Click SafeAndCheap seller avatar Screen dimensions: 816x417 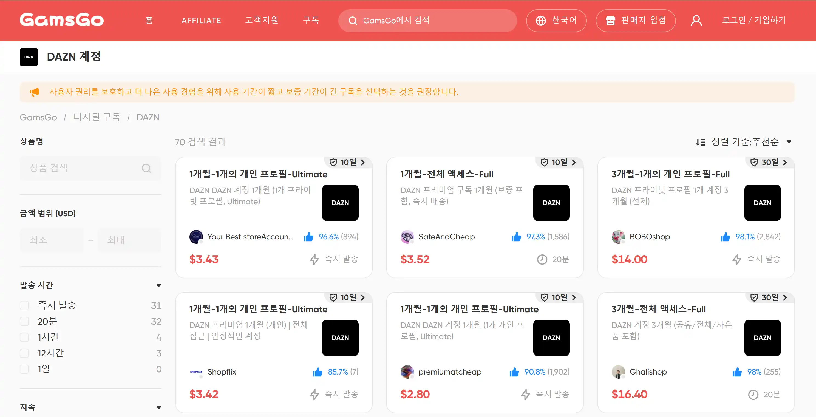(407, 237)
